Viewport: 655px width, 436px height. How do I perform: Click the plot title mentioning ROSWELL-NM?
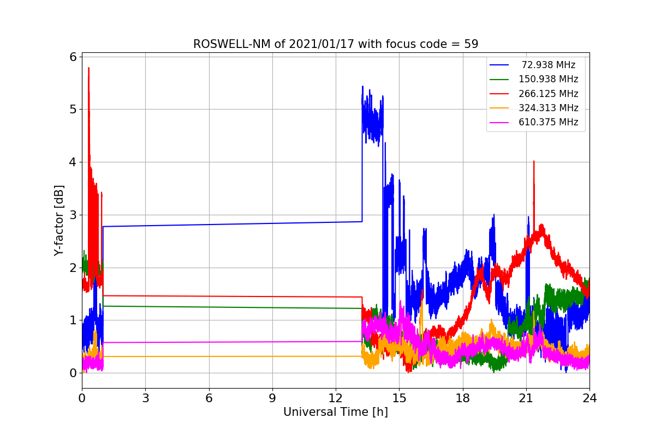[336, 44]
